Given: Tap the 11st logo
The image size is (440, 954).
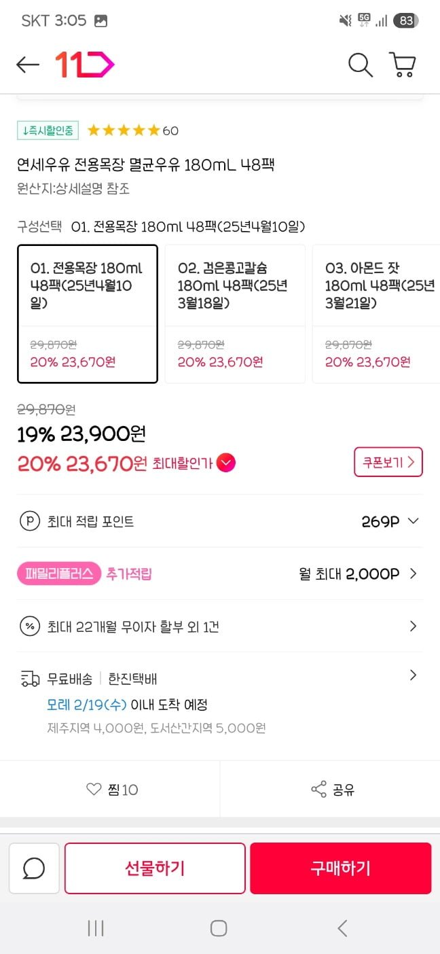Looking at the screenshot, I should (x=84, y=65).
